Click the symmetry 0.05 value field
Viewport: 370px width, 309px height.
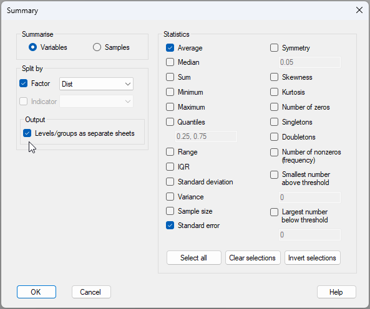pyautogui.click(x=309, y=62)
